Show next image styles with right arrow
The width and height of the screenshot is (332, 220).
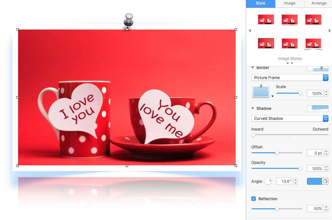(330, 30)
